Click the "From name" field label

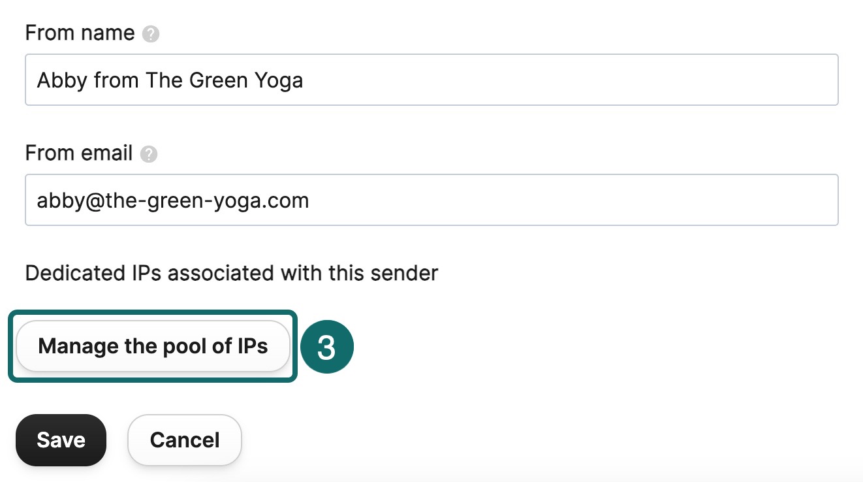click(80, 33)
